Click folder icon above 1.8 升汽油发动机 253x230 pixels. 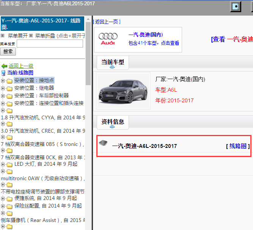click(x=9, y=111)
